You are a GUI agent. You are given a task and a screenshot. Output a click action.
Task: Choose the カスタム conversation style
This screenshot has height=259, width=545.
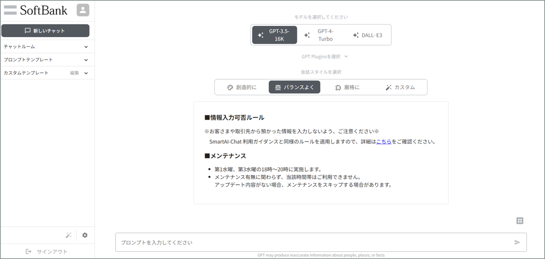400,87
